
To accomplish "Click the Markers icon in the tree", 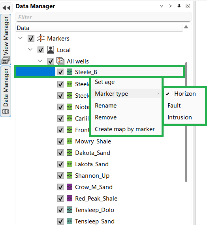I will [41, 38].
